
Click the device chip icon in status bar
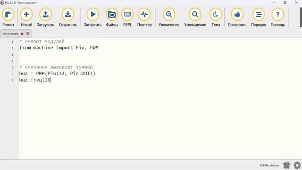tap(286, 165)
